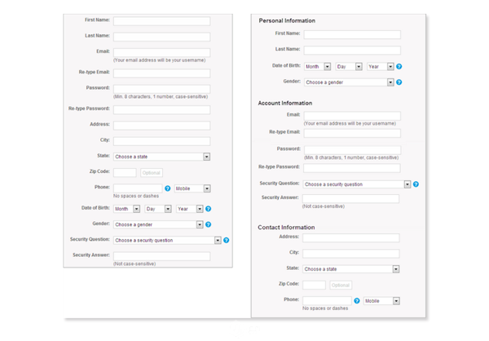Click the Address field under Contact Information
Viewport: 489px width, 341px height.
click(x=350, y=237)
